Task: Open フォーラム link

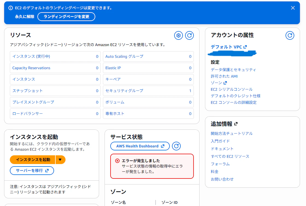Action: click(x=220, y=164)
